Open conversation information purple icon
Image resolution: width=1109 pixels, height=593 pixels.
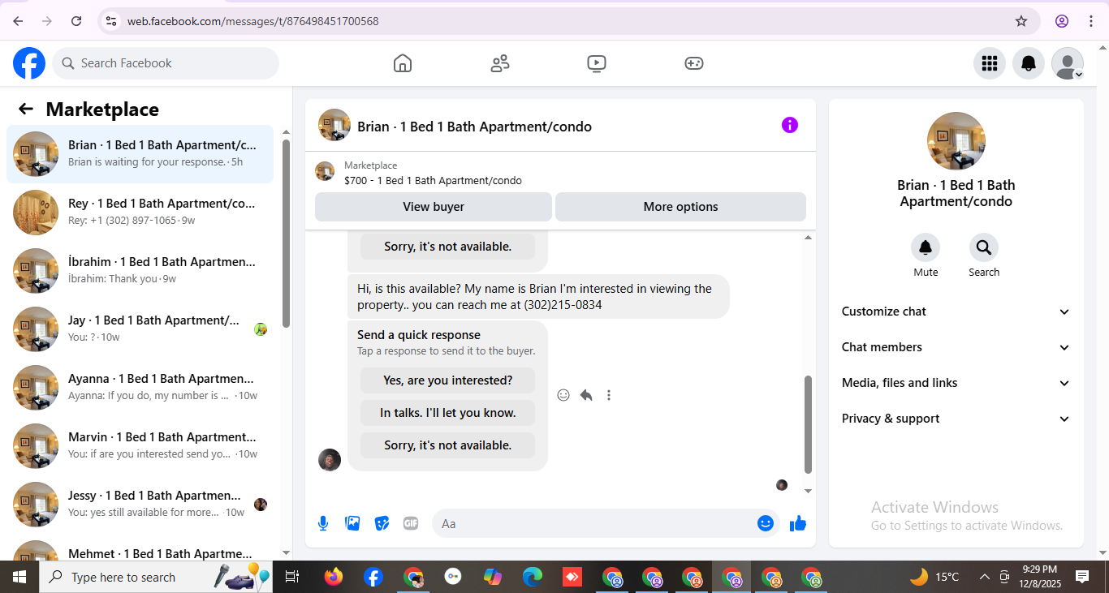click(790, 125)
